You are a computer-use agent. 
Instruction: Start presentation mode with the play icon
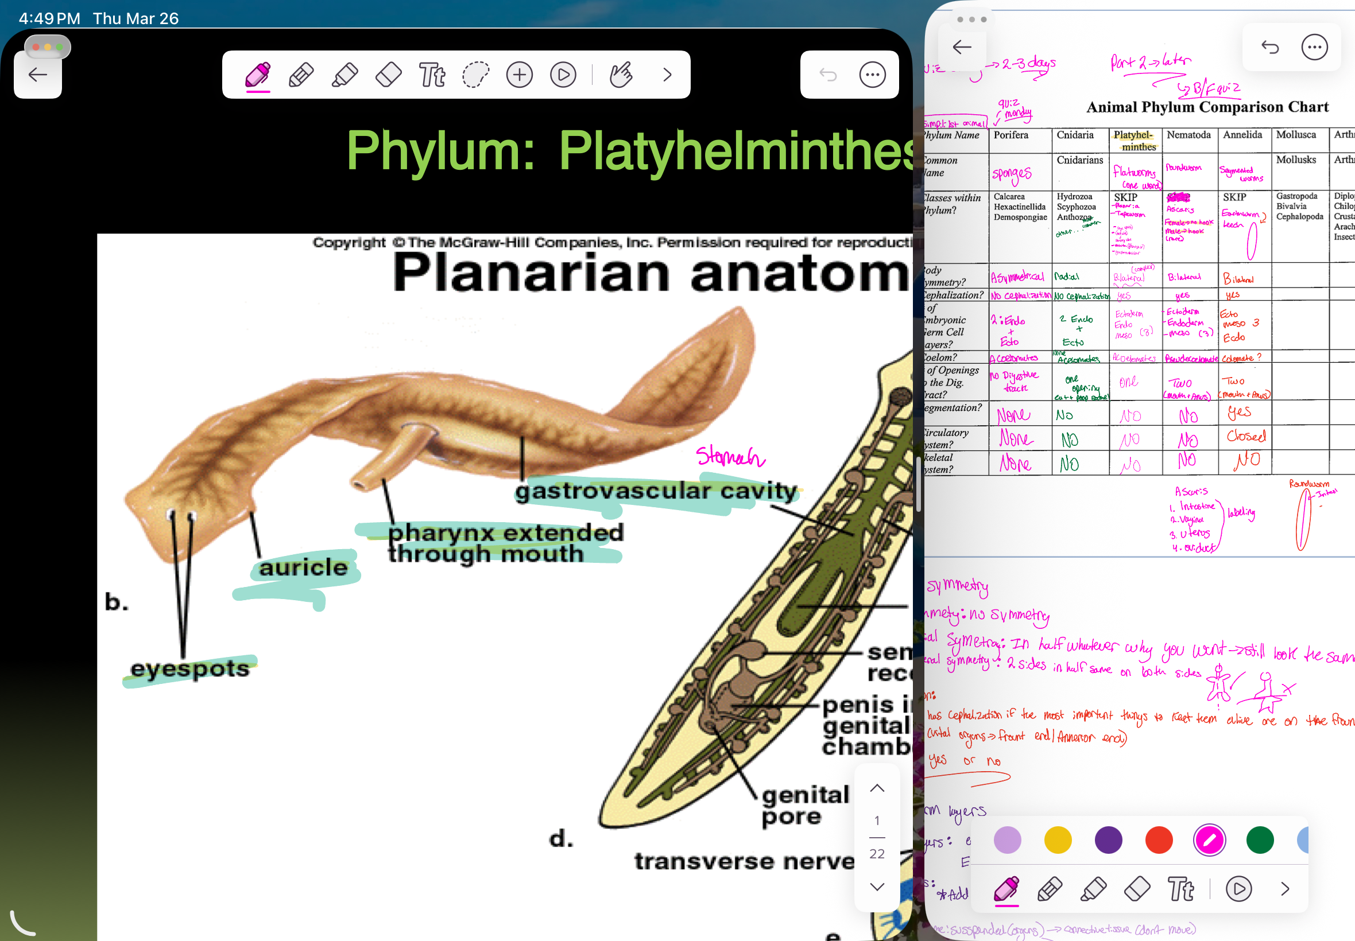point(564,75)
